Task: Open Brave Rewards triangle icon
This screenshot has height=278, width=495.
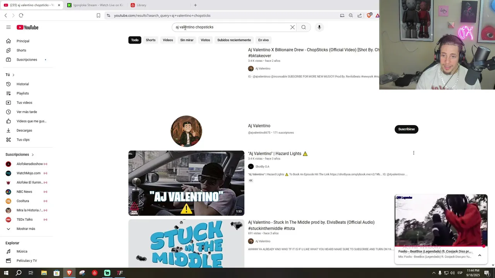Action: click(377, 15)
